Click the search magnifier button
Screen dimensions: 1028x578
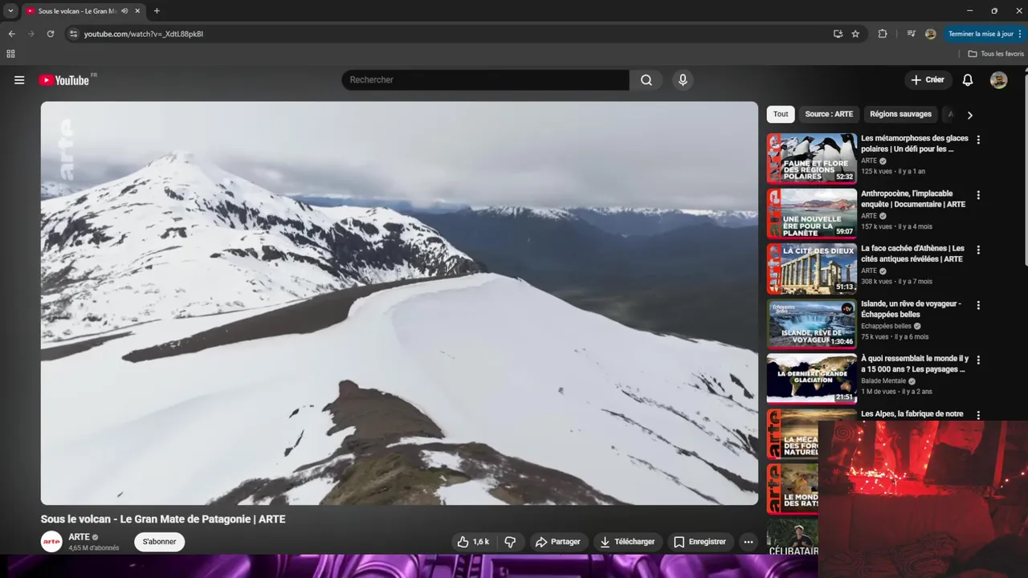(x=647, y=80)
